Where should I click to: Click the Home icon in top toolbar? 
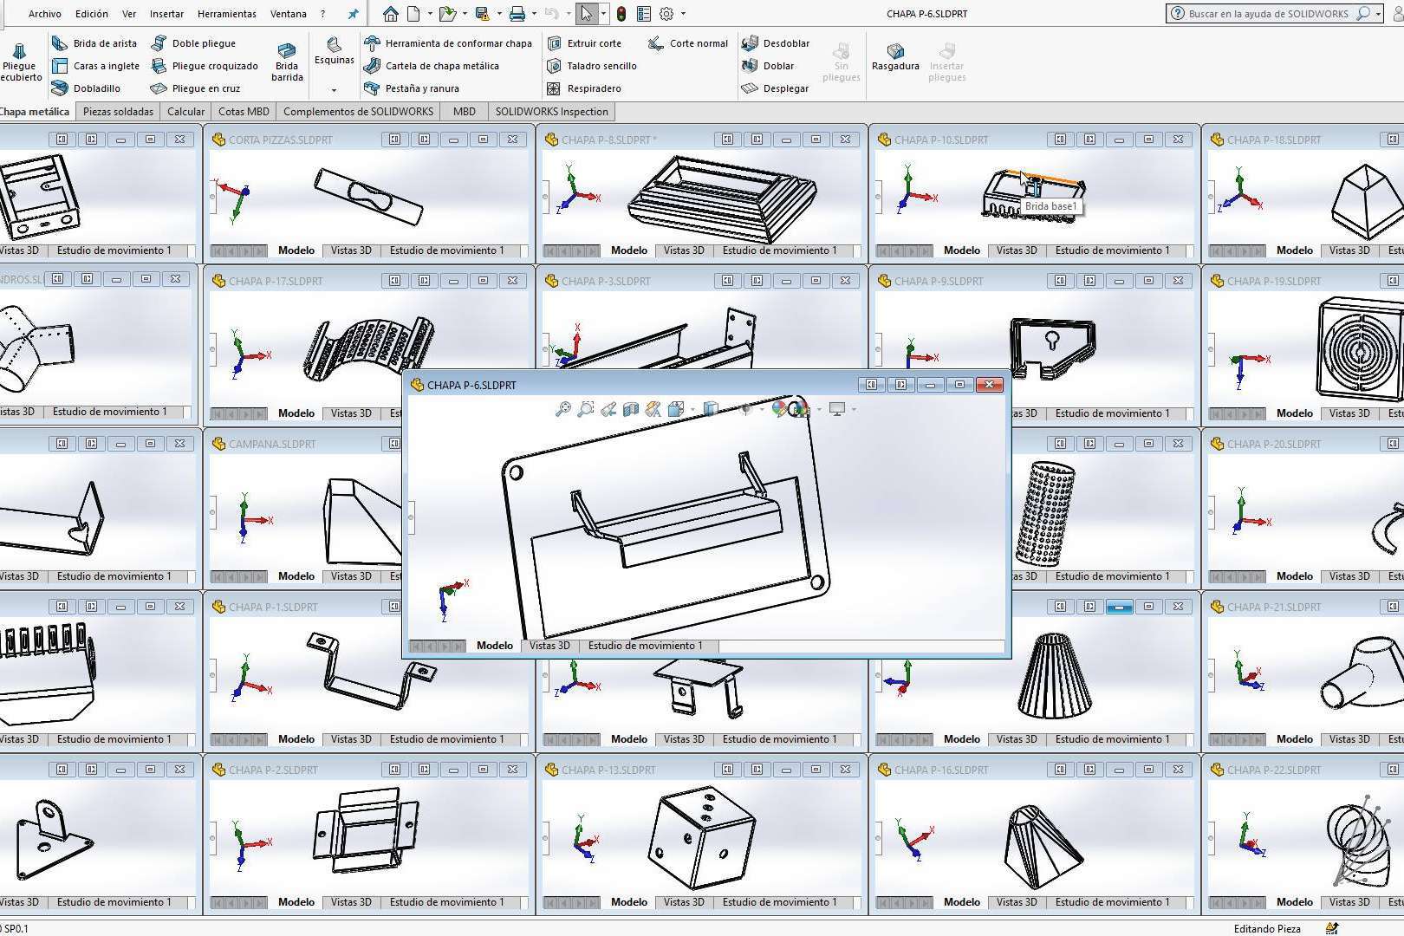[x=391, y=14]
